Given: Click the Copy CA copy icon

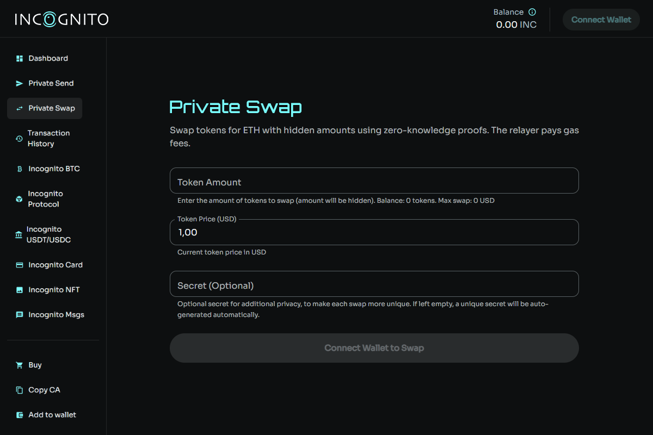Looking at the screenshot, I should [20, 390].
